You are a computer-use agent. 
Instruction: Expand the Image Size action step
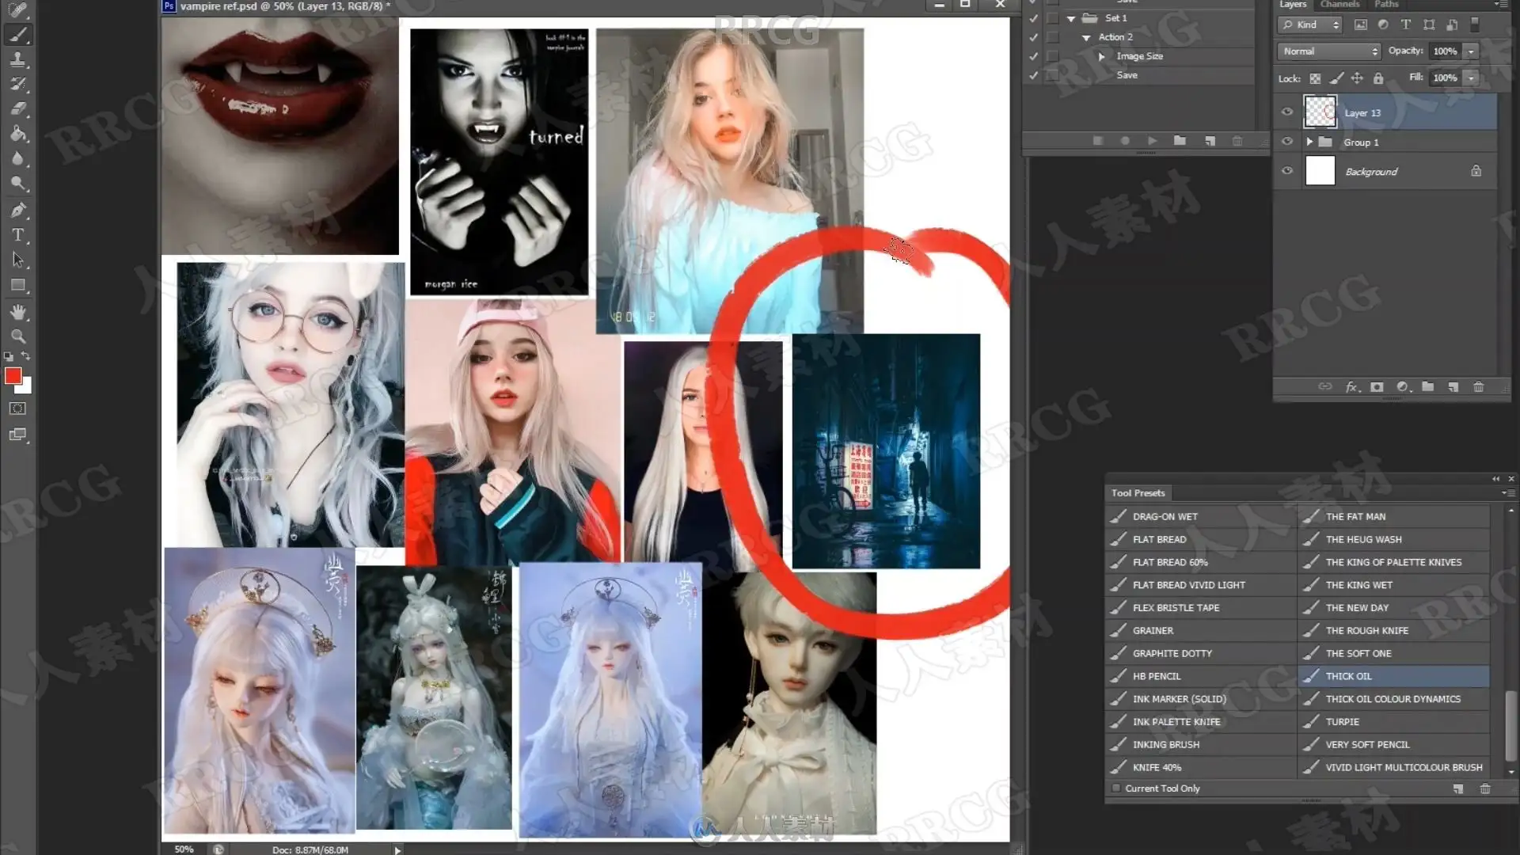1101,56
